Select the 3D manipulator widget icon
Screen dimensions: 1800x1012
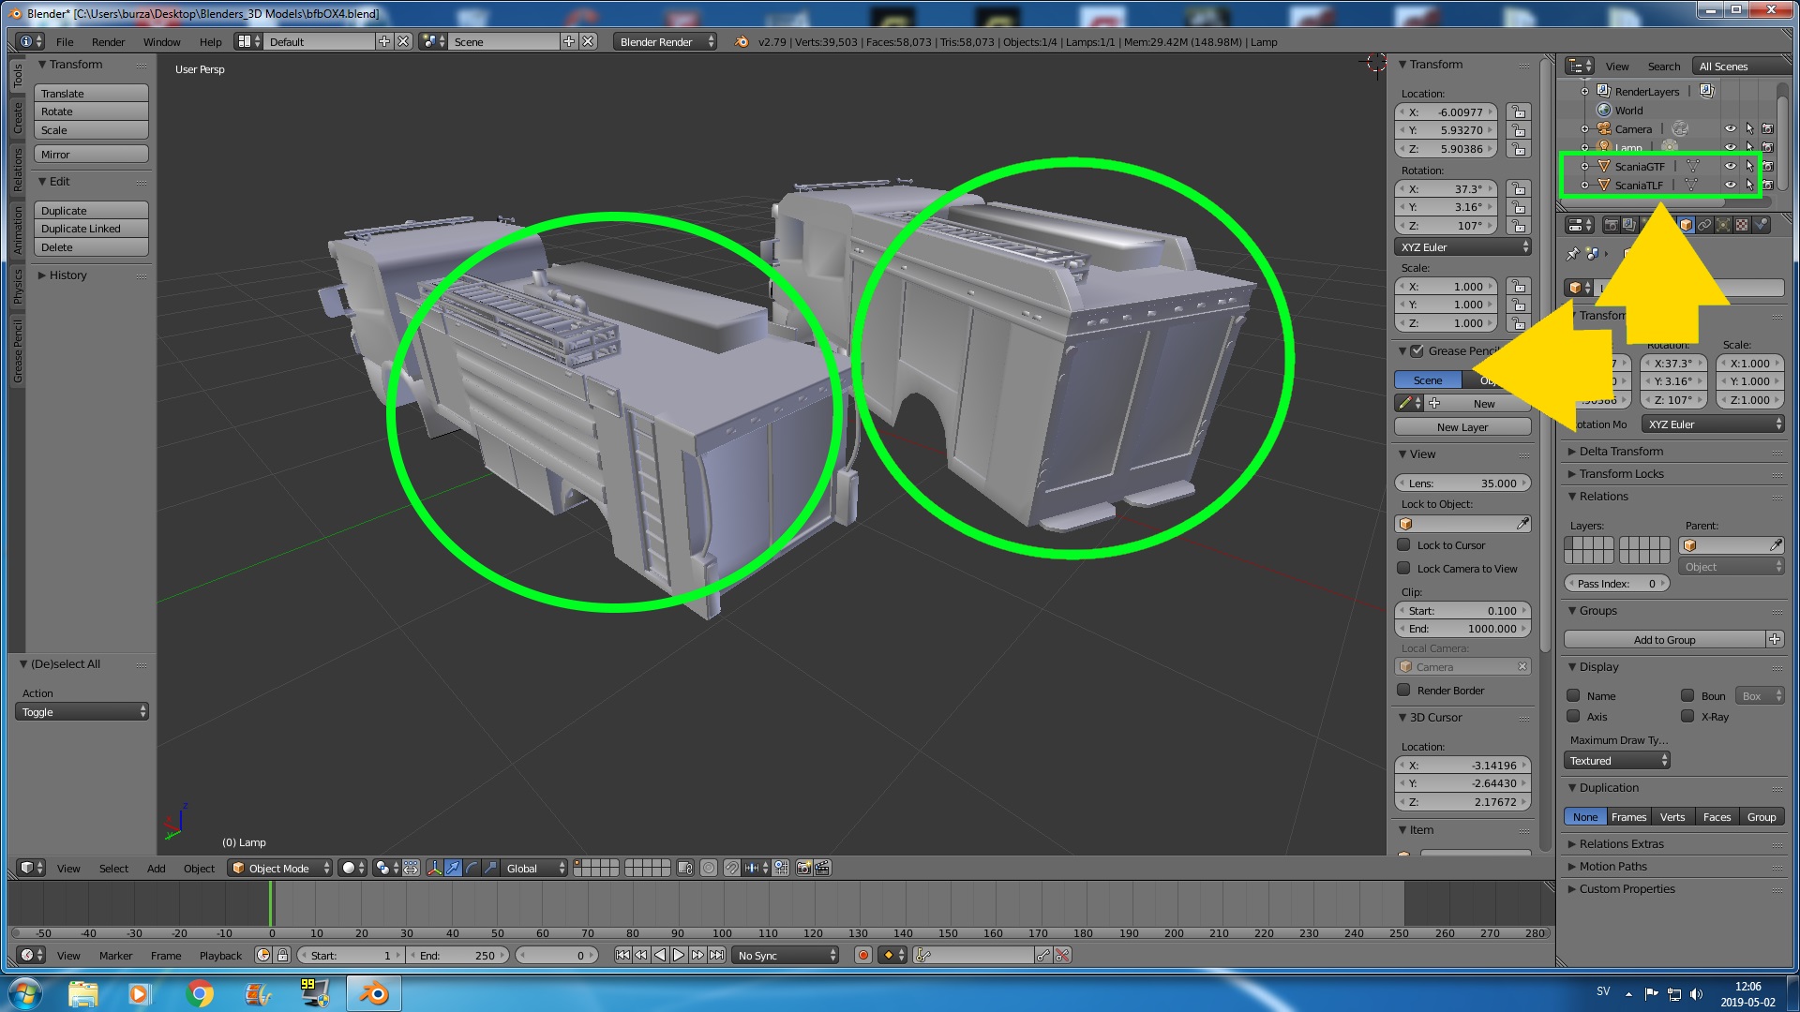tap(435, 869)
